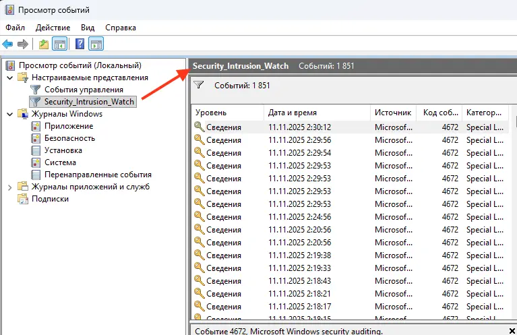Open the Система log
The image size is (517, 335).
point(60,162)
